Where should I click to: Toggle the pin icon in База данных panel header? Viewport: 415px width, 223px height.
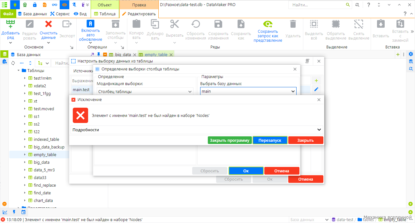pyautogui.click(x=99, y=54)
